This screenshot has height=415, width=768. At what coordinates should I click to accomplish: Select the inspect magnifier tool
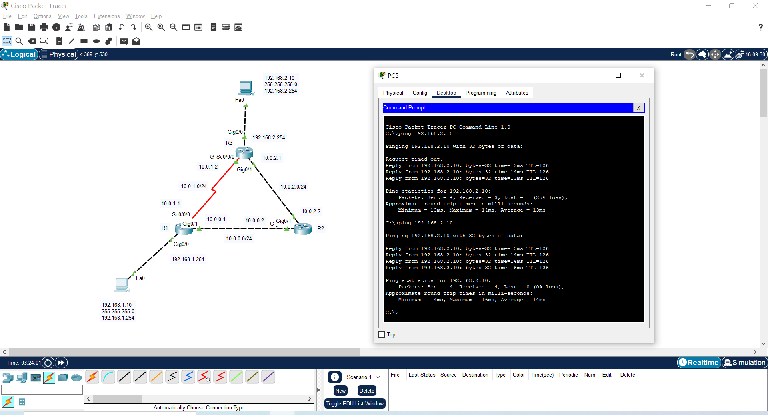coord(19,41)
